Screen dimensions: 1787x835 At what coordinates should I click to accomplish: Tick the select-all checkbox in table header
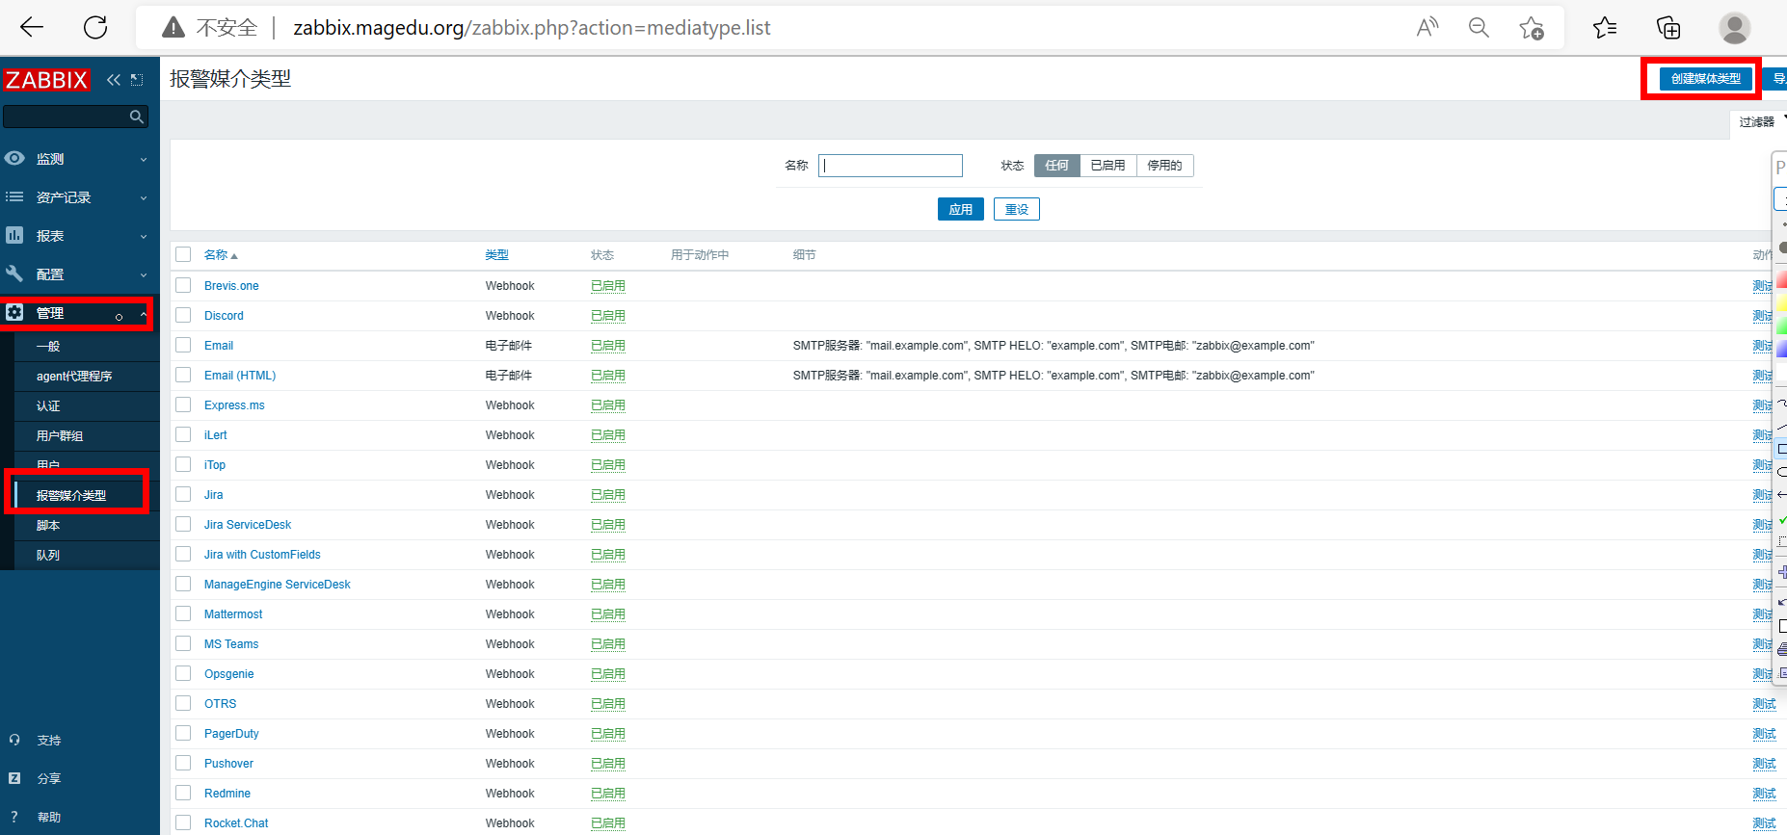tap(183, 254)
